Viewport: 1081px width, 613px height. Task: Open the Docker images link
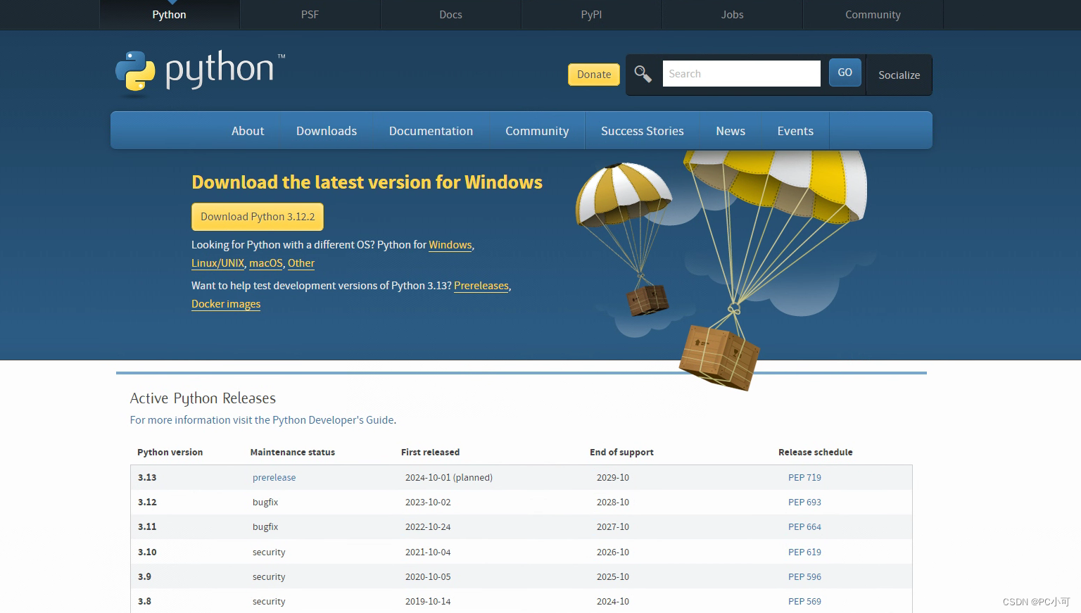(x=226, y=304)
